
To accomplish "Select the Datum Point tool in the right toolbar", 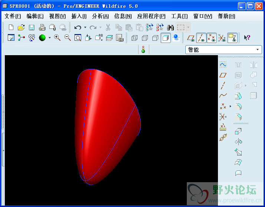I will coord(223,106).
